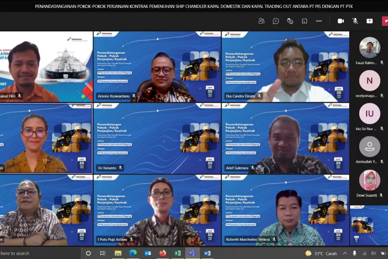Click the battery icon in system tray
Screen dimensions: 388x259
[383, 253]
